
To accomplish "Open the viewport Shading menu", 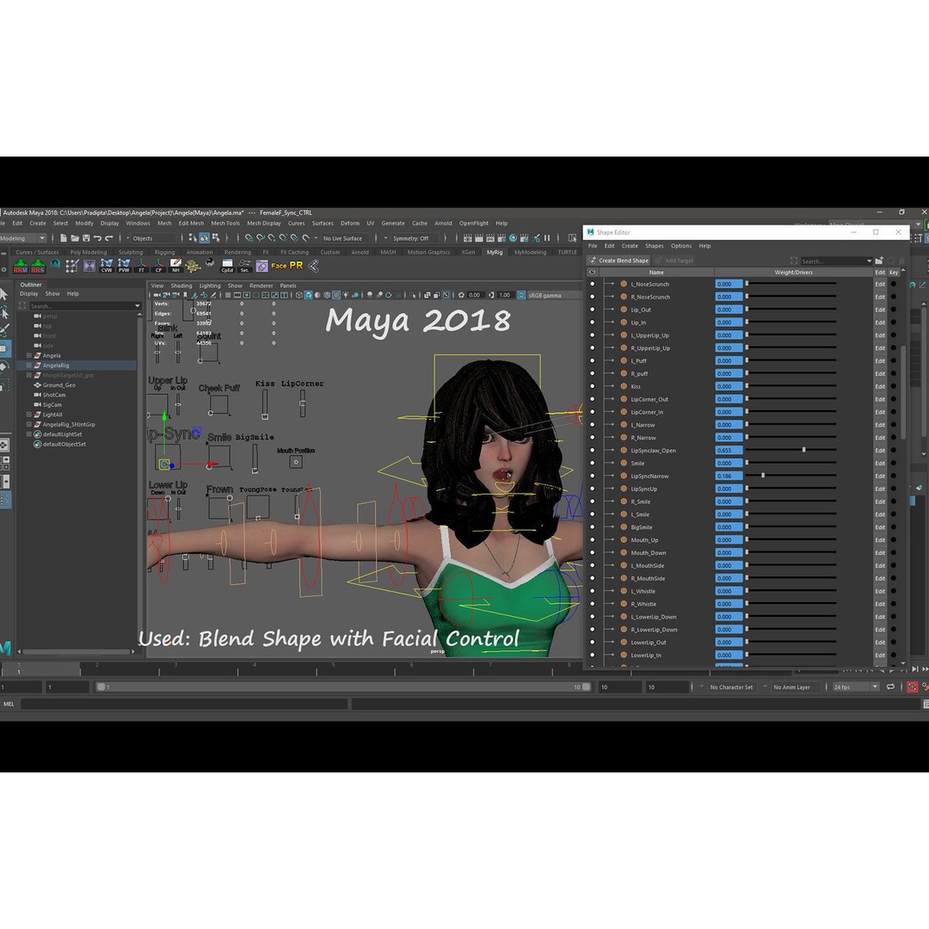I will 181,286.
